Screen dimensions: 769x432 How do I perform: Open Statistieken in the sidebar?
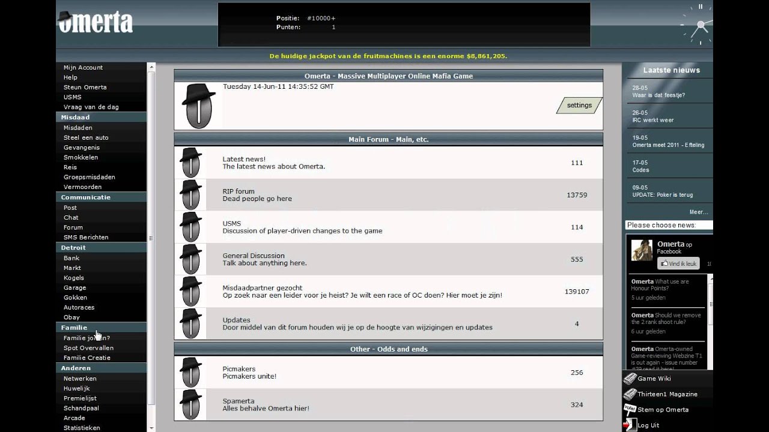click(x=82, y=428)
